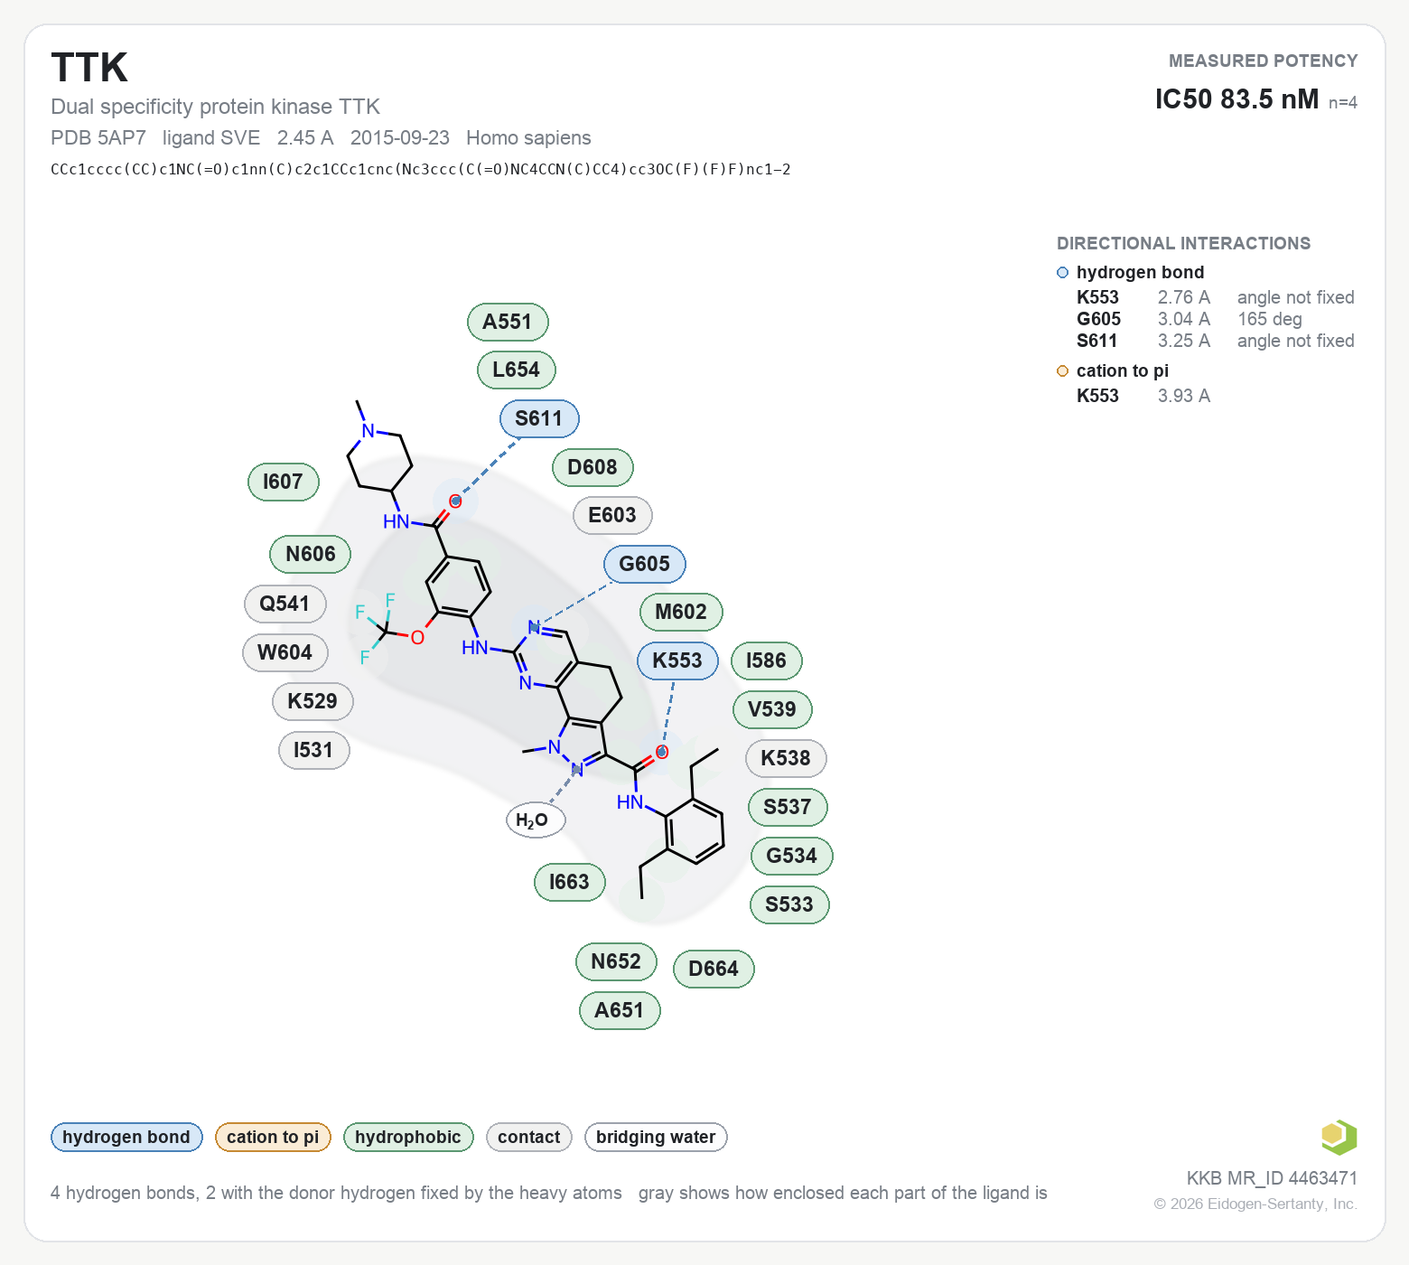Select the contact legend pill

[528, 1137]
